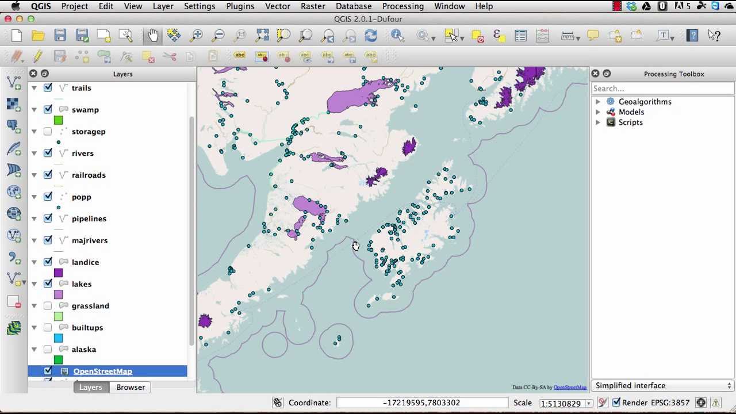Click the Toggle Editing pencil icon
736x414 pixels.
click(x=38, y=56)
